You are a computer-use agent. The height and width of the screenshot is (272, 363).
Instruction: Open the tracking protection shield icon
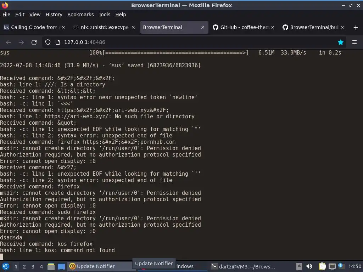pyautogui.click(x=48, y=42)
